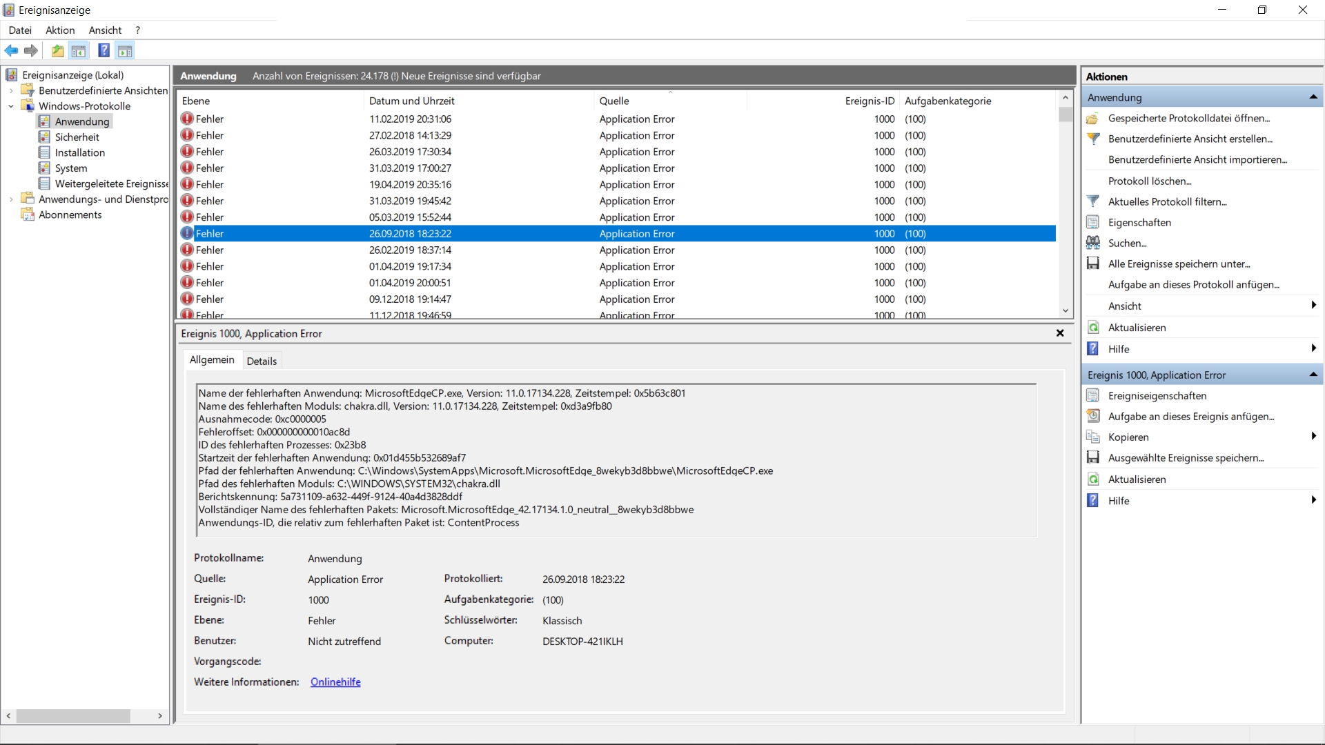Open the Kopieren submenu arrow
The height and width of the screenshot is (745, 1325).
pyautogui.click(x=1313, y=437)
